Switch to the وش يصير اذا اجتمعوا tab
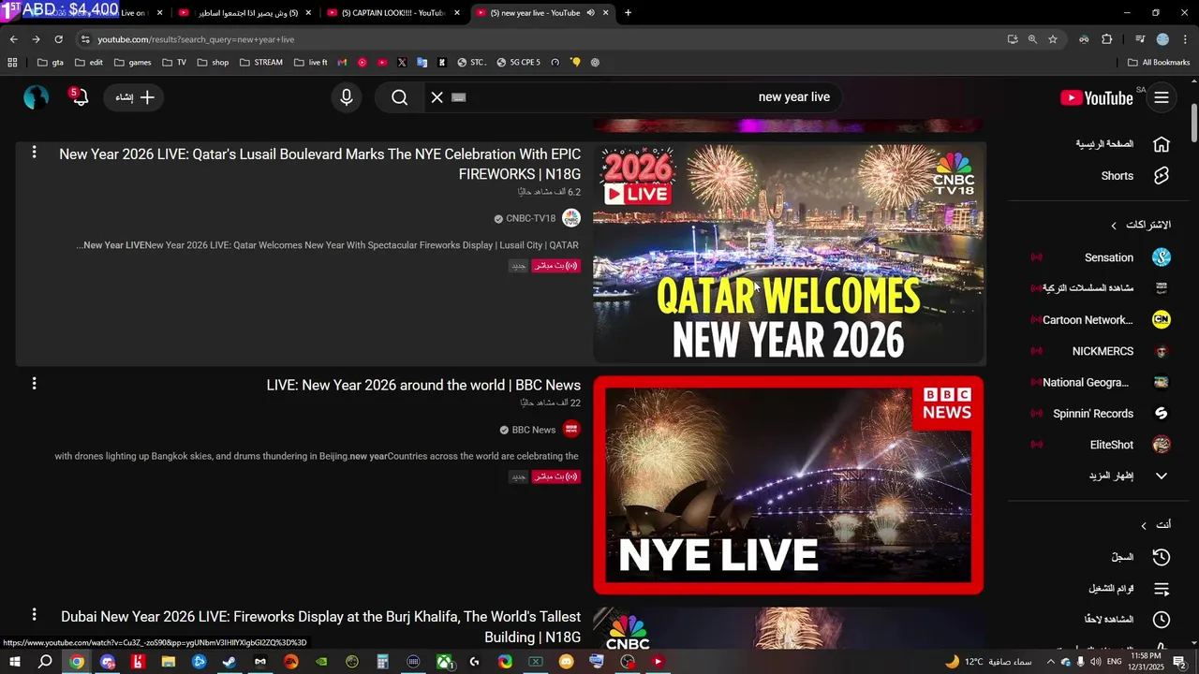 (246, 13)
